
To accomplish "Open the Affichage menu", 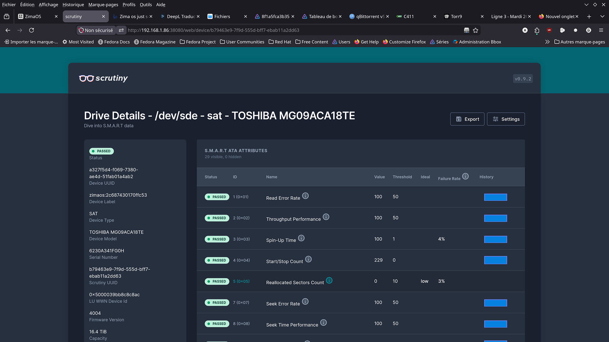I will tap(48, 4).
